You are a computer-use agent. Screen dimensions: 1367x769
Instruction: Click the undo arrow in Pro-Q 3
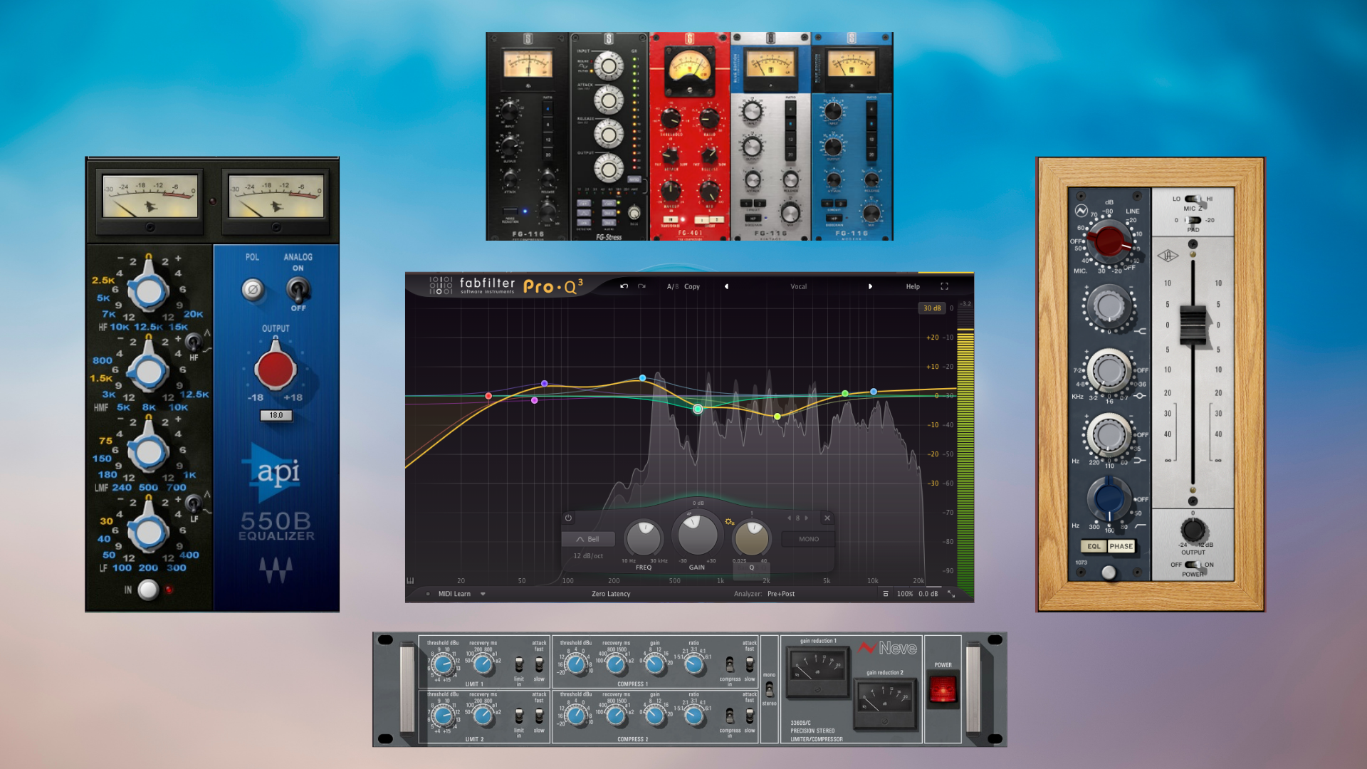[x=624, y=286]
